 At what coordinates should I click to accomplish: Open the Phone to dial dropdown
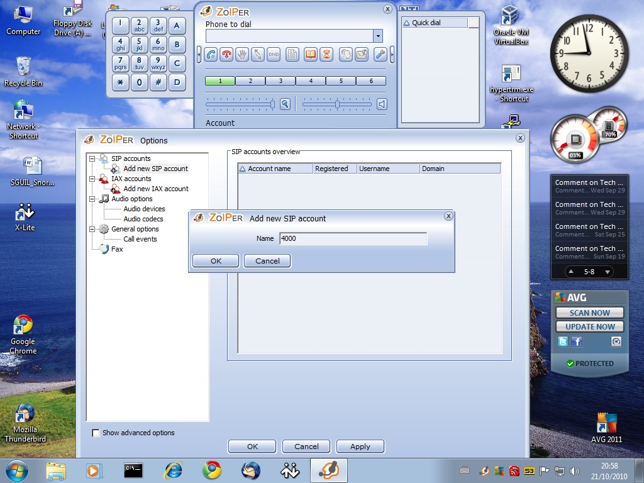(378, 36)
